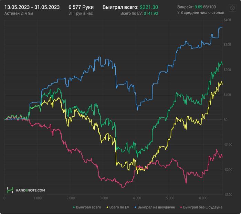This screenshot has height=214, width=241.
Task: Click the '5 000' x-axis label
Action: [x=170, y=198]
